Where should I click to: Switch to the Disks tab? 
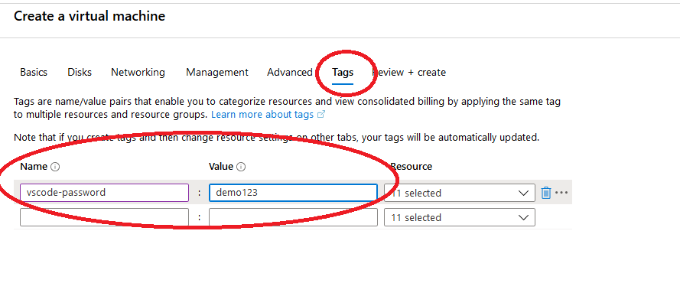[80, 73]
